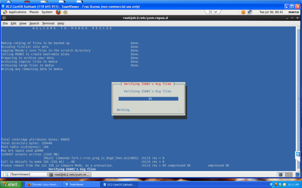Image resolution: width=302 pixels, height=188 pixels.
Task: Expand the TeamViewer toolbar chevron
Action: point(215,12)
